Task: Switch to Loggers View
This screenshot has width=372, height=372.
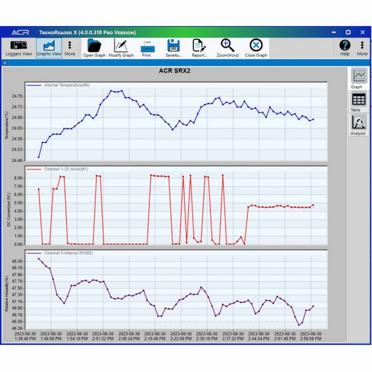Action: (19, 48)
